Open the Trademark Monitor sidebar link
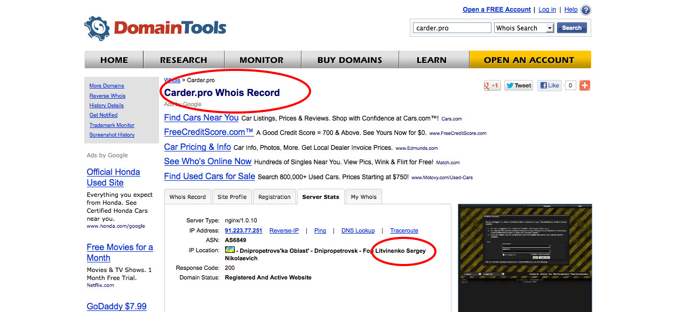Screen dimensions: 675x312 tap(112, 125)
